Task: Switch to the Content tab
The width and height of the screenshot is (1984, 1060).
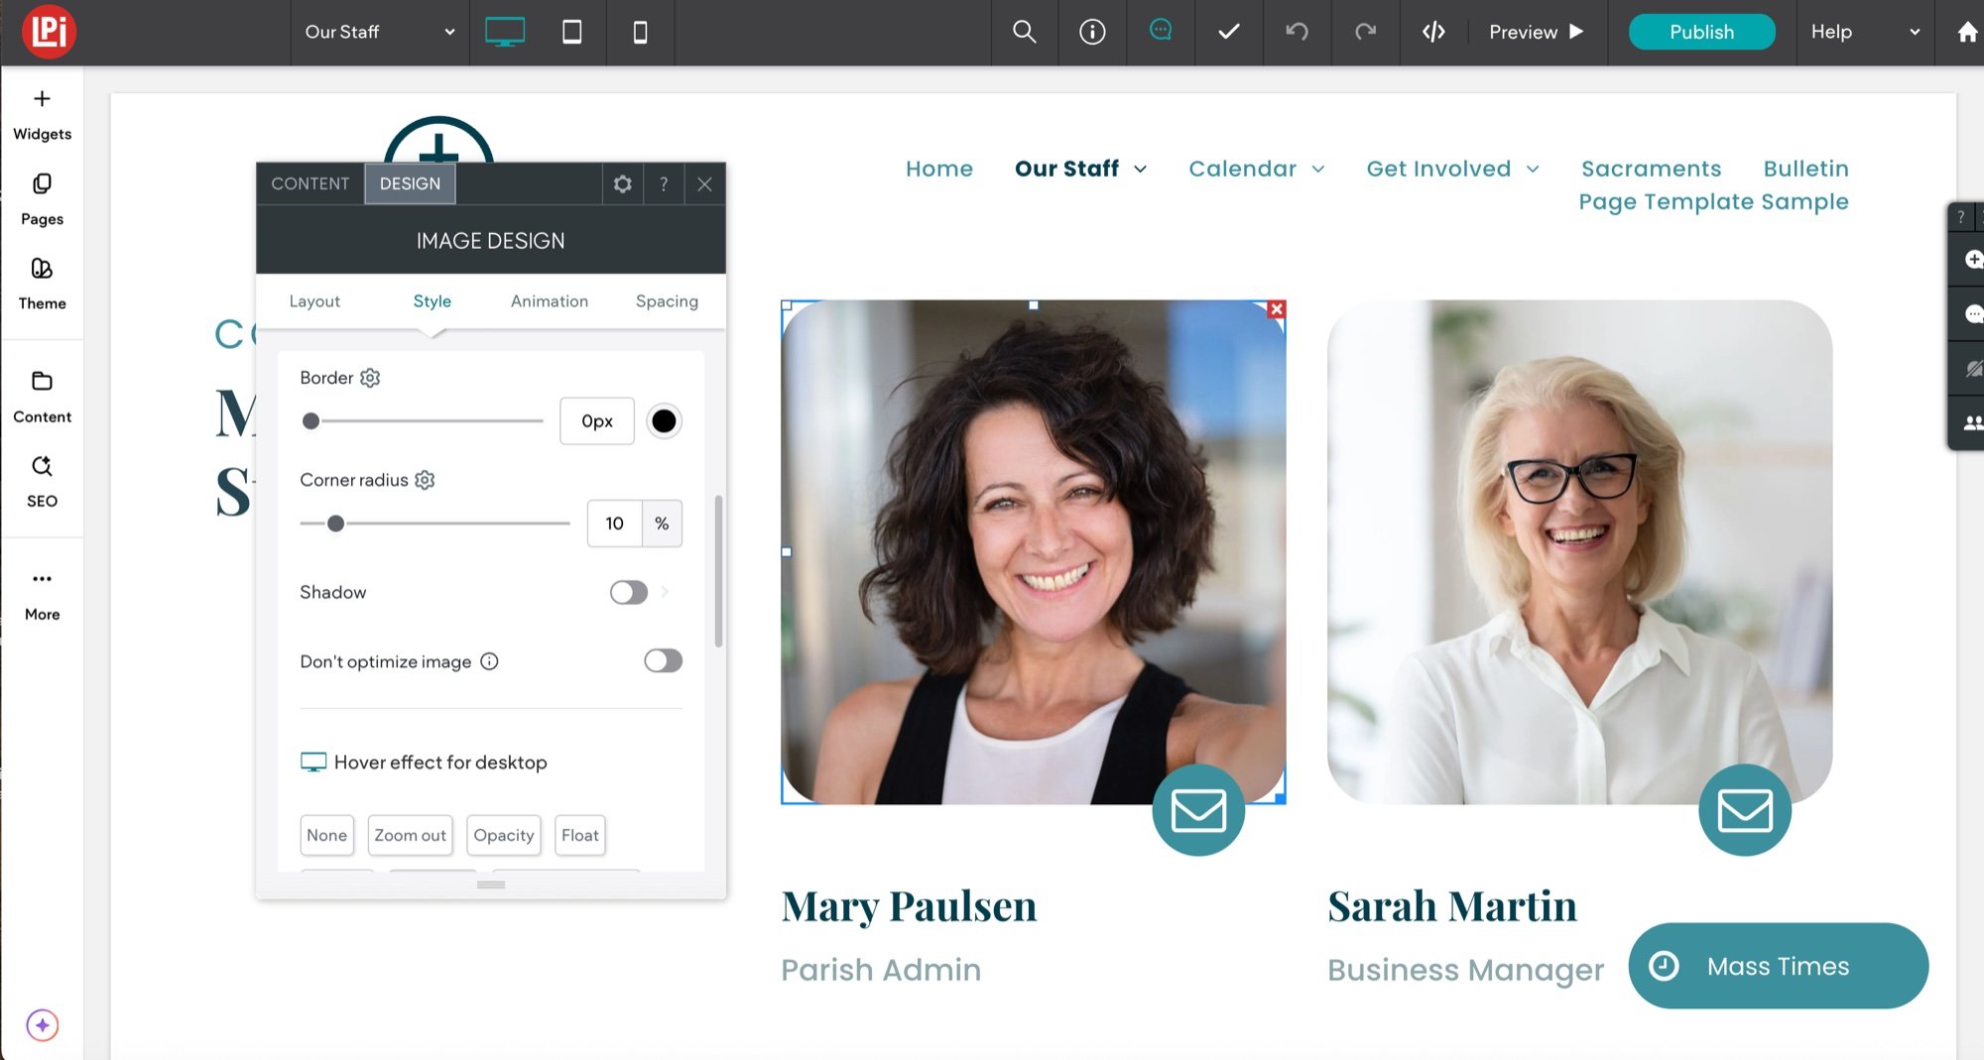Action: (310, 183)
